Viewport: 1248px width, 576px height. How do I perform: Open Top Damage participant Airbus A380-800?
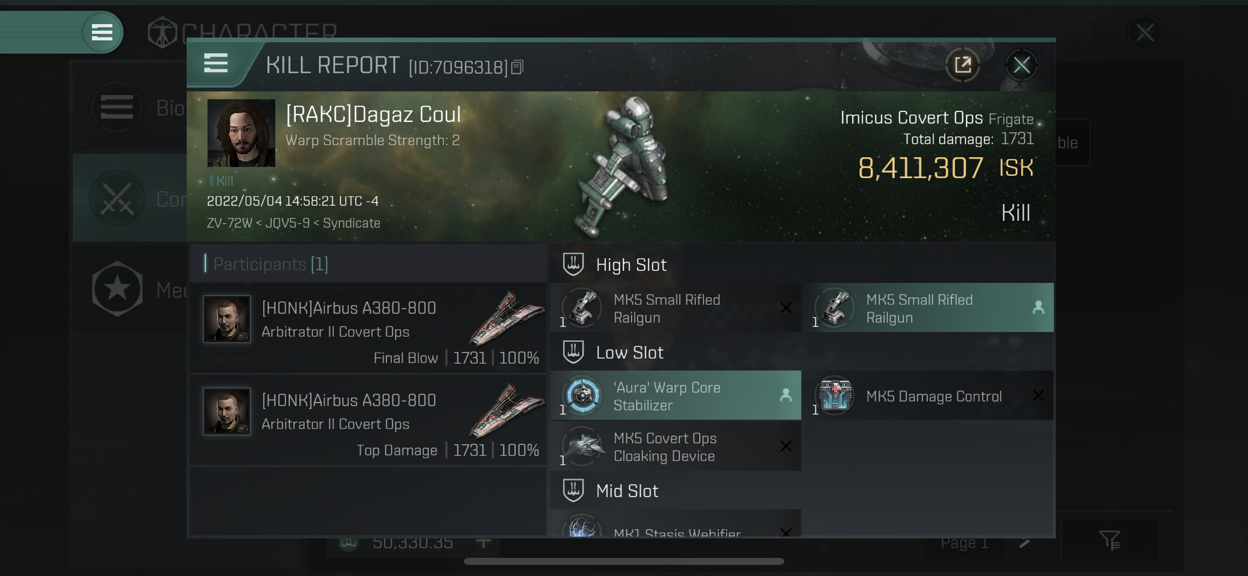[368, 420]
